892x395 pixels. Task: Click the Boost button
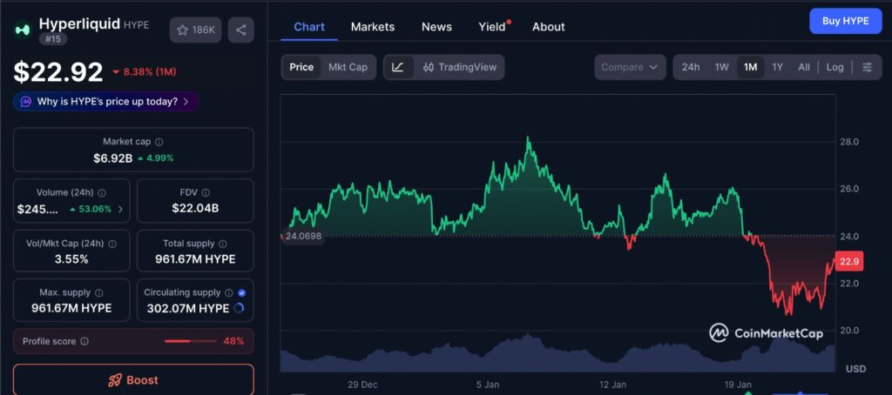[x=133, y=379]
